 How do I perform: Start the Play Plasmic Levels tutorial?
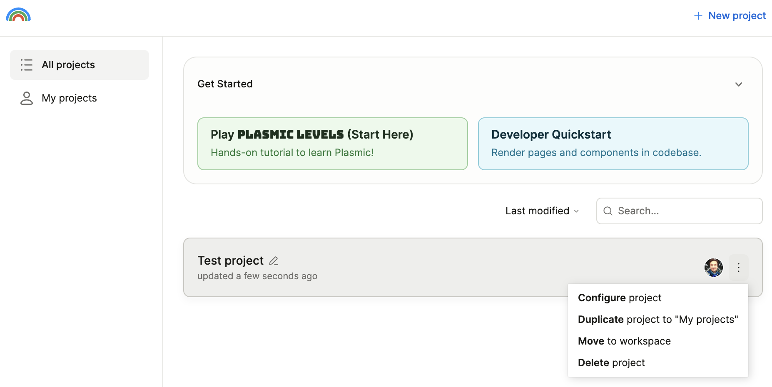pos(332,144)
